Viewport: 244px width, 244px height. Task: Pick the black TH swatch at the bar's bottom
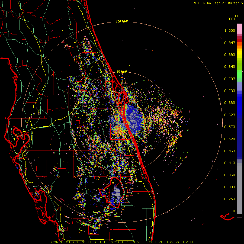[239, 216]
